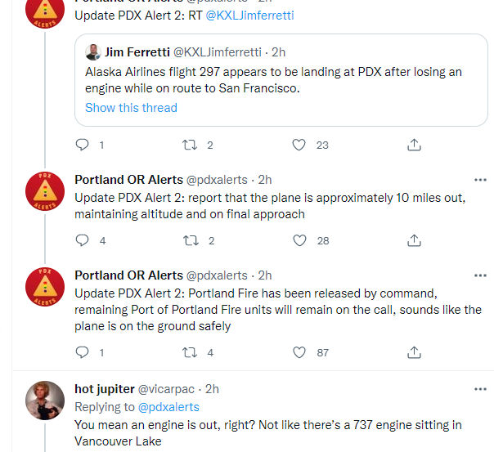Share the Alaska Airlines flight 297 post
Screen dimensions: 494x452
[414, 145]
